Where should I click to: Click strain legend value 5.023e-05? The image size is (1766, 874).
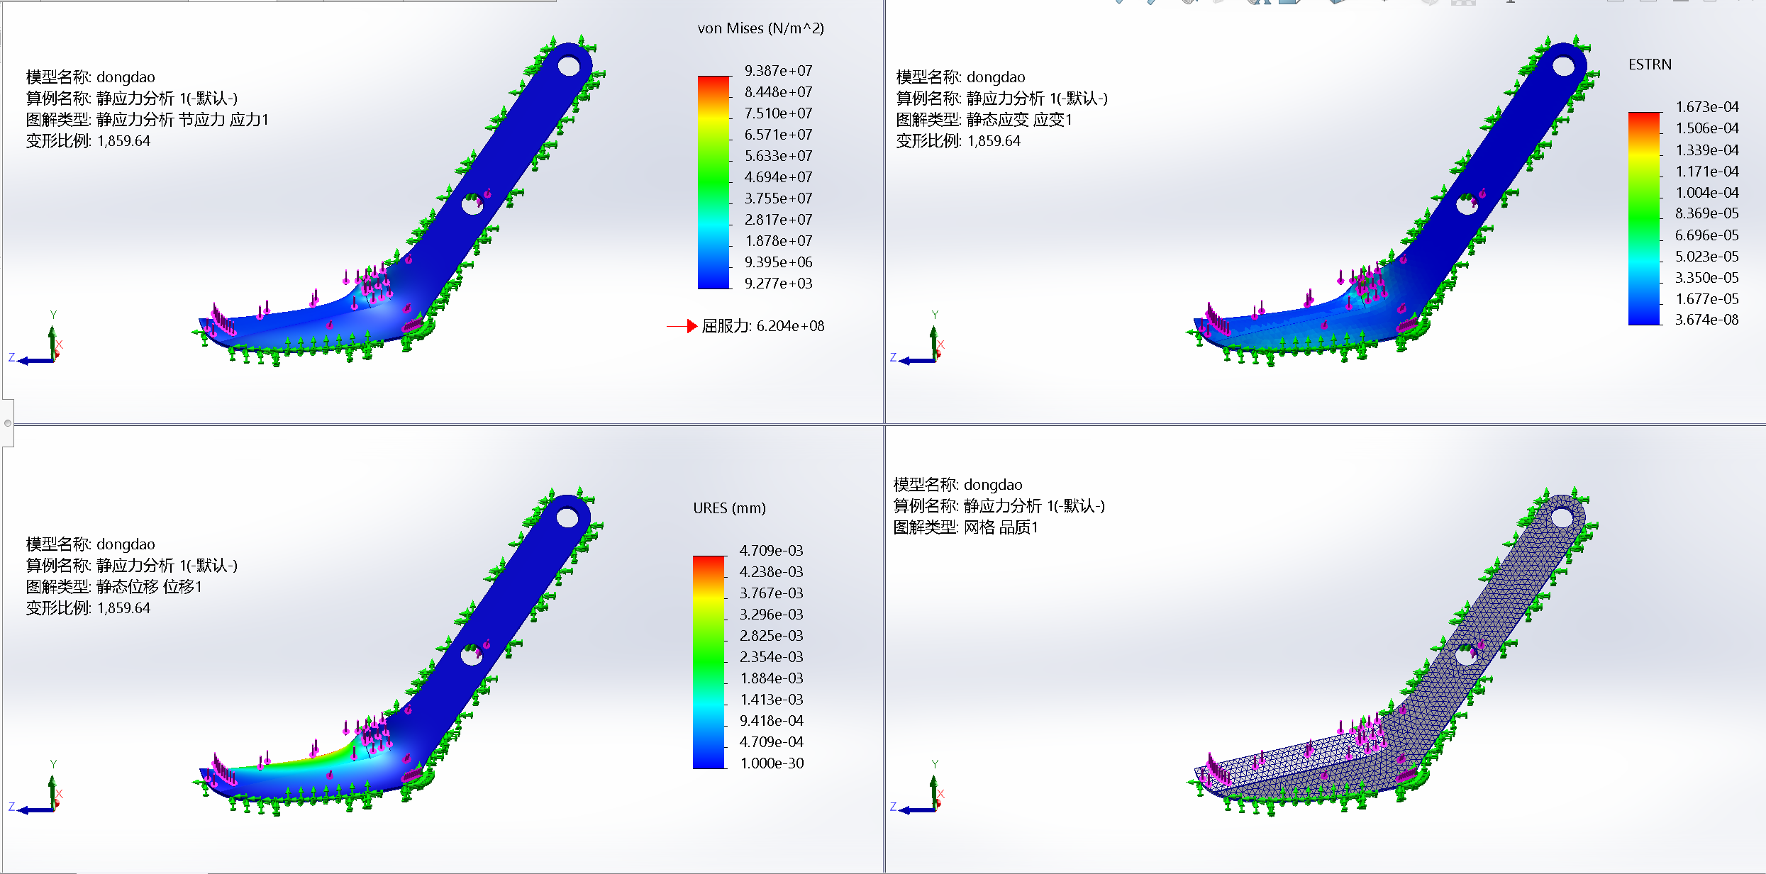tap(1707, 257)
